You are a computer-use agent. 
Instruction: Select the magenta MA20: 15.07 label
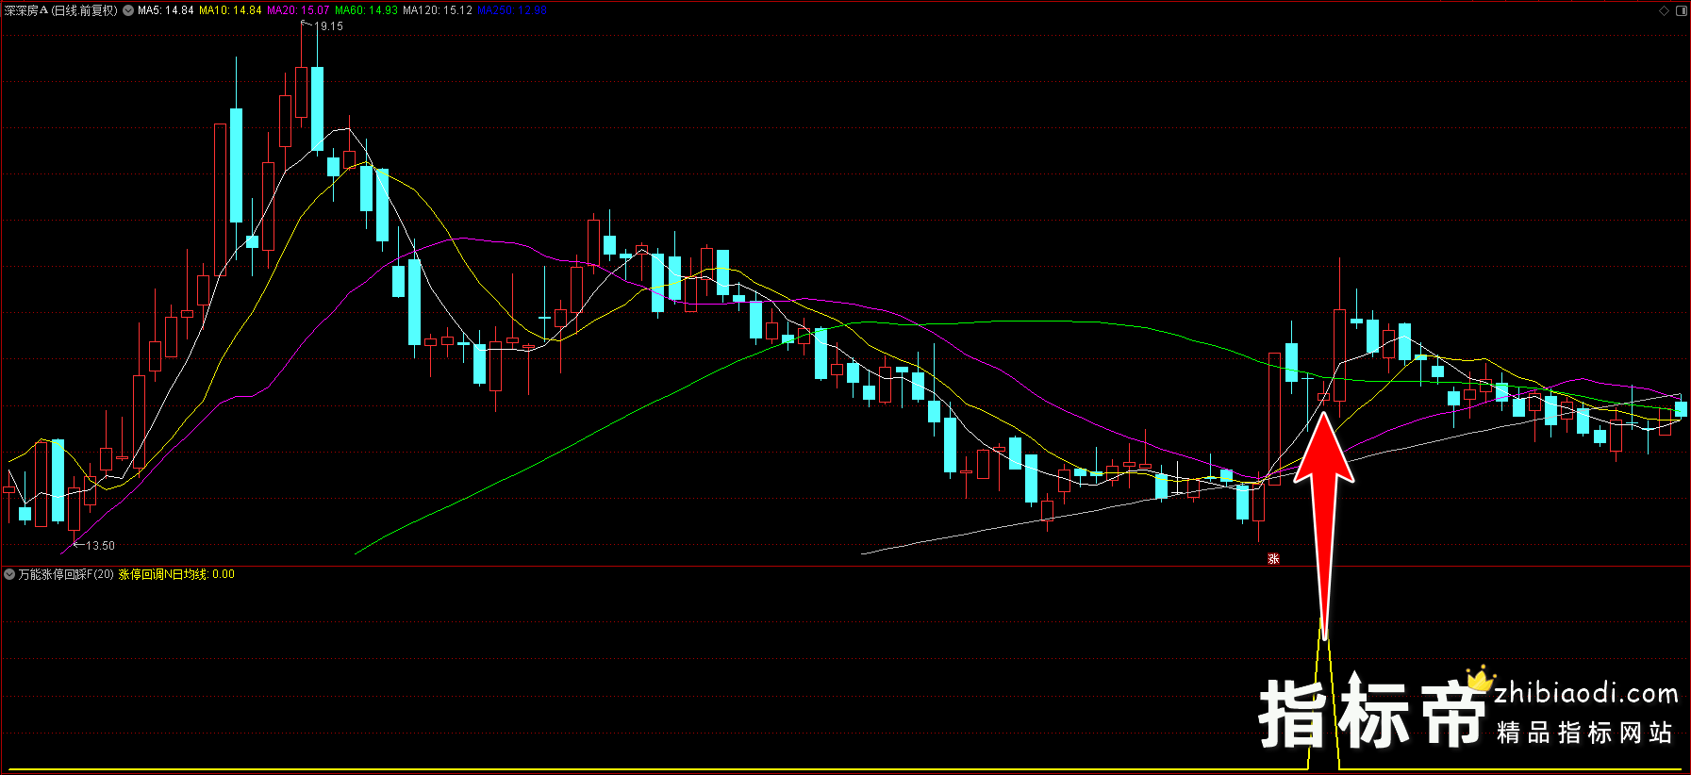point(298,10)
